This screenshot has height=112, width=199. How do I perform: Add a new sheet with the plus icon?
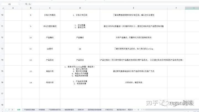(x=138, y=110)
